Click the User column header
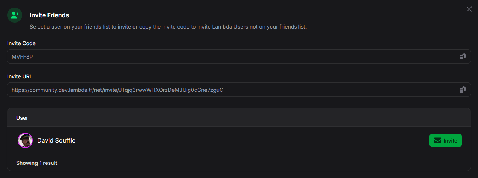The width and height of the screenshot is (478, 178). coord(22,118)
